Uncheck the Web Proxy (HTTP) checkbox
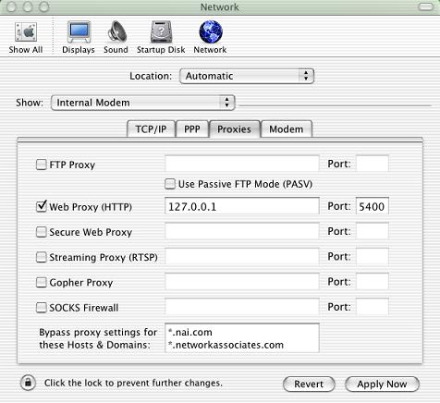Image resolution: width=440 pixels, height=403 pixels. (42, 206)
